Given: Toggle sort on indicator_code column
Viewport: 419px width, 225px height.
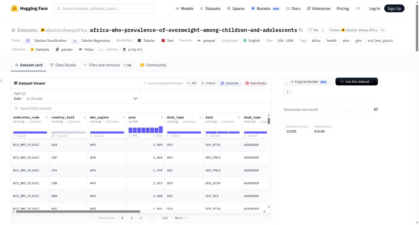Looking at the screenshot, I should tap(46, 117).
